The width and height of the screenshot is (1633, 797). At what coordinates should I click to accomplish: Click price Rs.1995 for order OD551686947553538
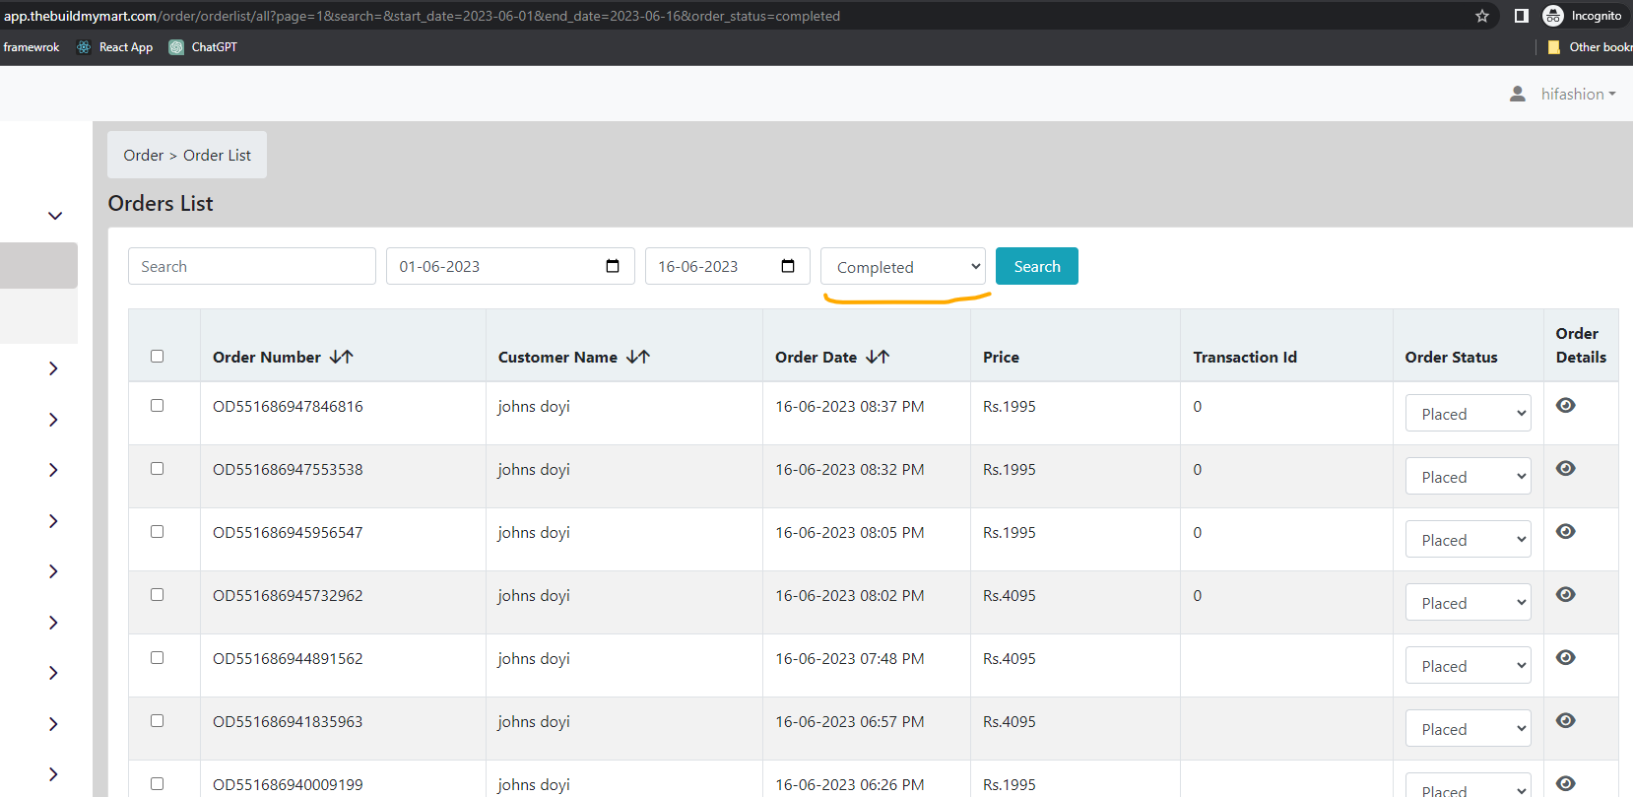point(1010,469)
